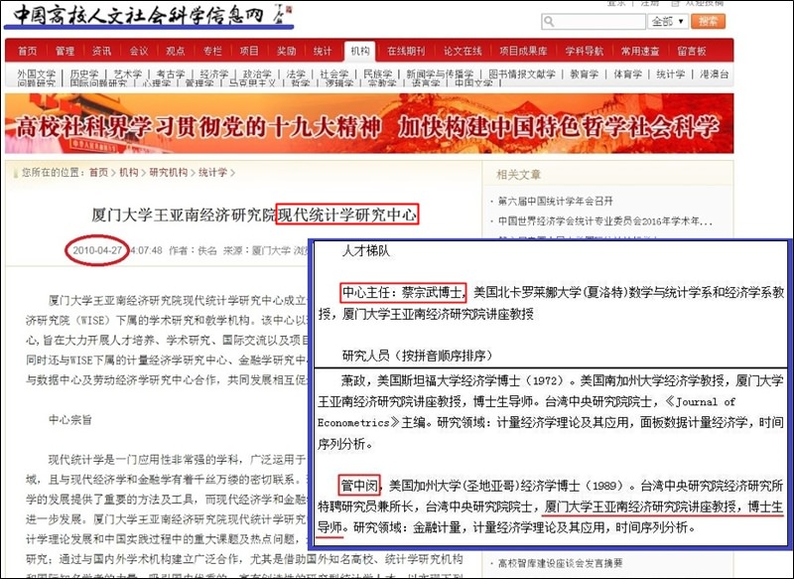The height and width of the screenshot is (579, 794).
Task: Click the red banner about 十九大精神
Action: (367, 124)
